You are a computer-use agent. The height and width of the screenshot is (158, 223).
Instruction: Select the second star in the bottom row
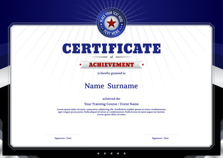tap(105, 153)
